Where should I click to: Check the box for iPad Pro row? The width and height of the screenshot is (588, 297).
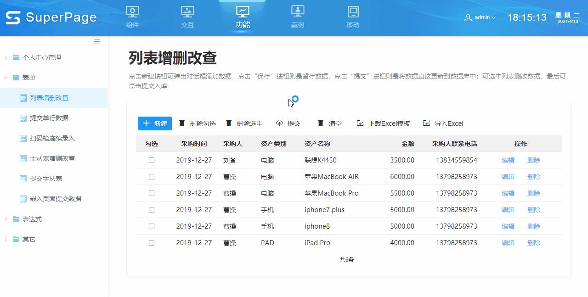152,243
